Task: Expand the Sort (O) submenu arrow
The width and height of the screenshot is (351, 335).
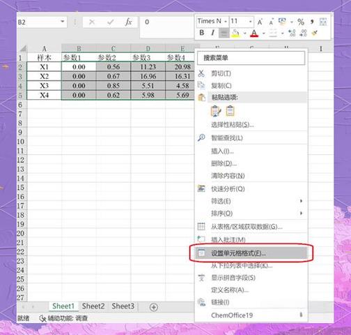Action: (301, 213)
